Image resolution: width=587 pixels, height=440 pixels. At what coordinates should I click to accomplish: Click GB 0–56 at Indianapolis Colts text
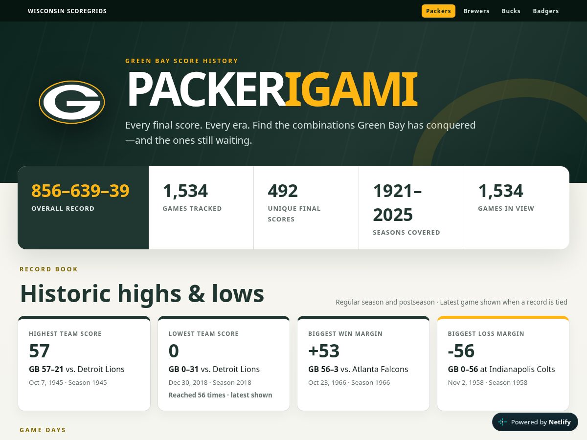click(x=501, y=369)
